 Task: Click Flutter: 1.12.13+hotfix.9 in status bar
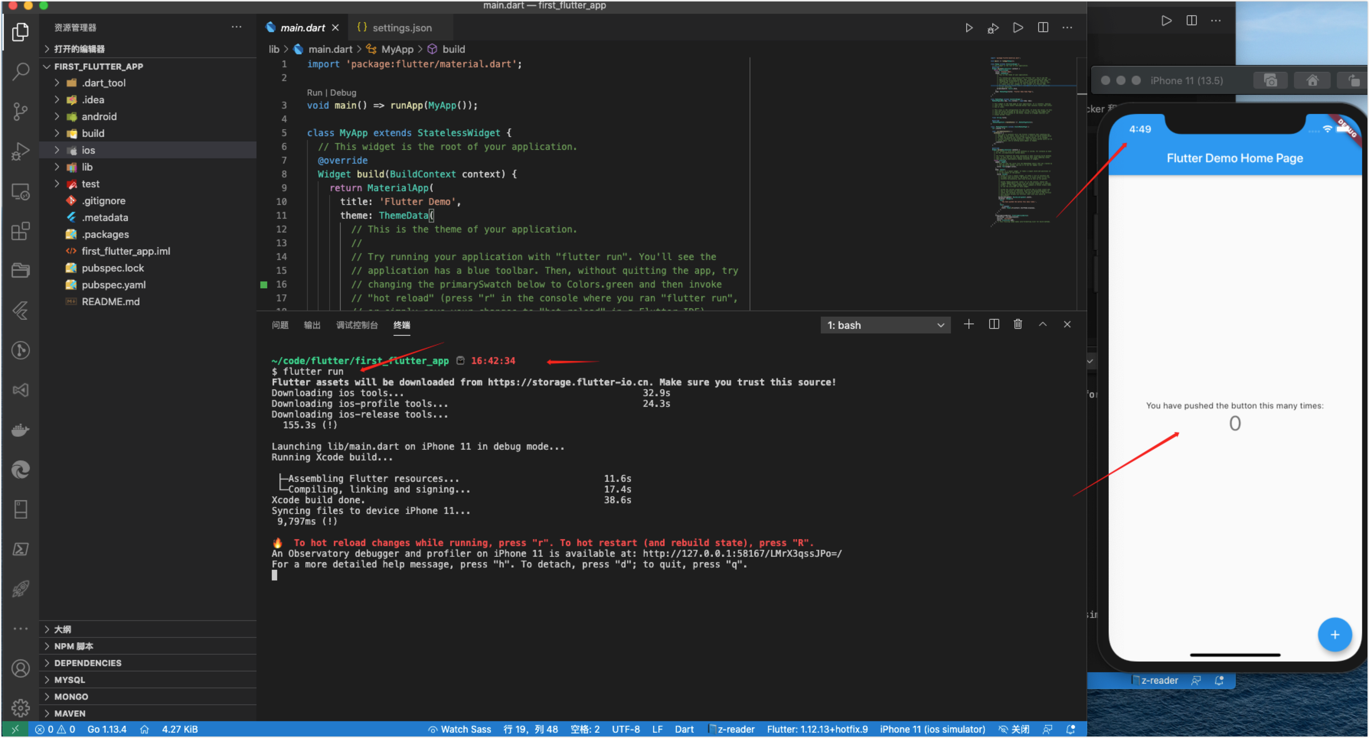coord(817,730)
